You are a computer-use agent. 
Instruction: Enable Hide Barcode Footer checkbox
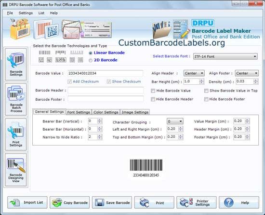(x=206, y=99)
